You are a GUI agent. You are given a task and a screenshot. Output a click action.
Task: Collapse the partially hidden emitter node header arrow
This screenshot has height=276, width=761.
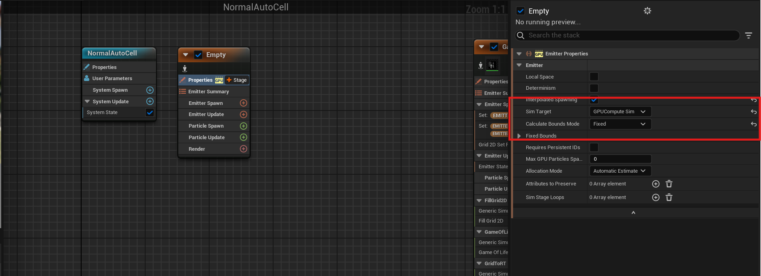coord(481,47)
